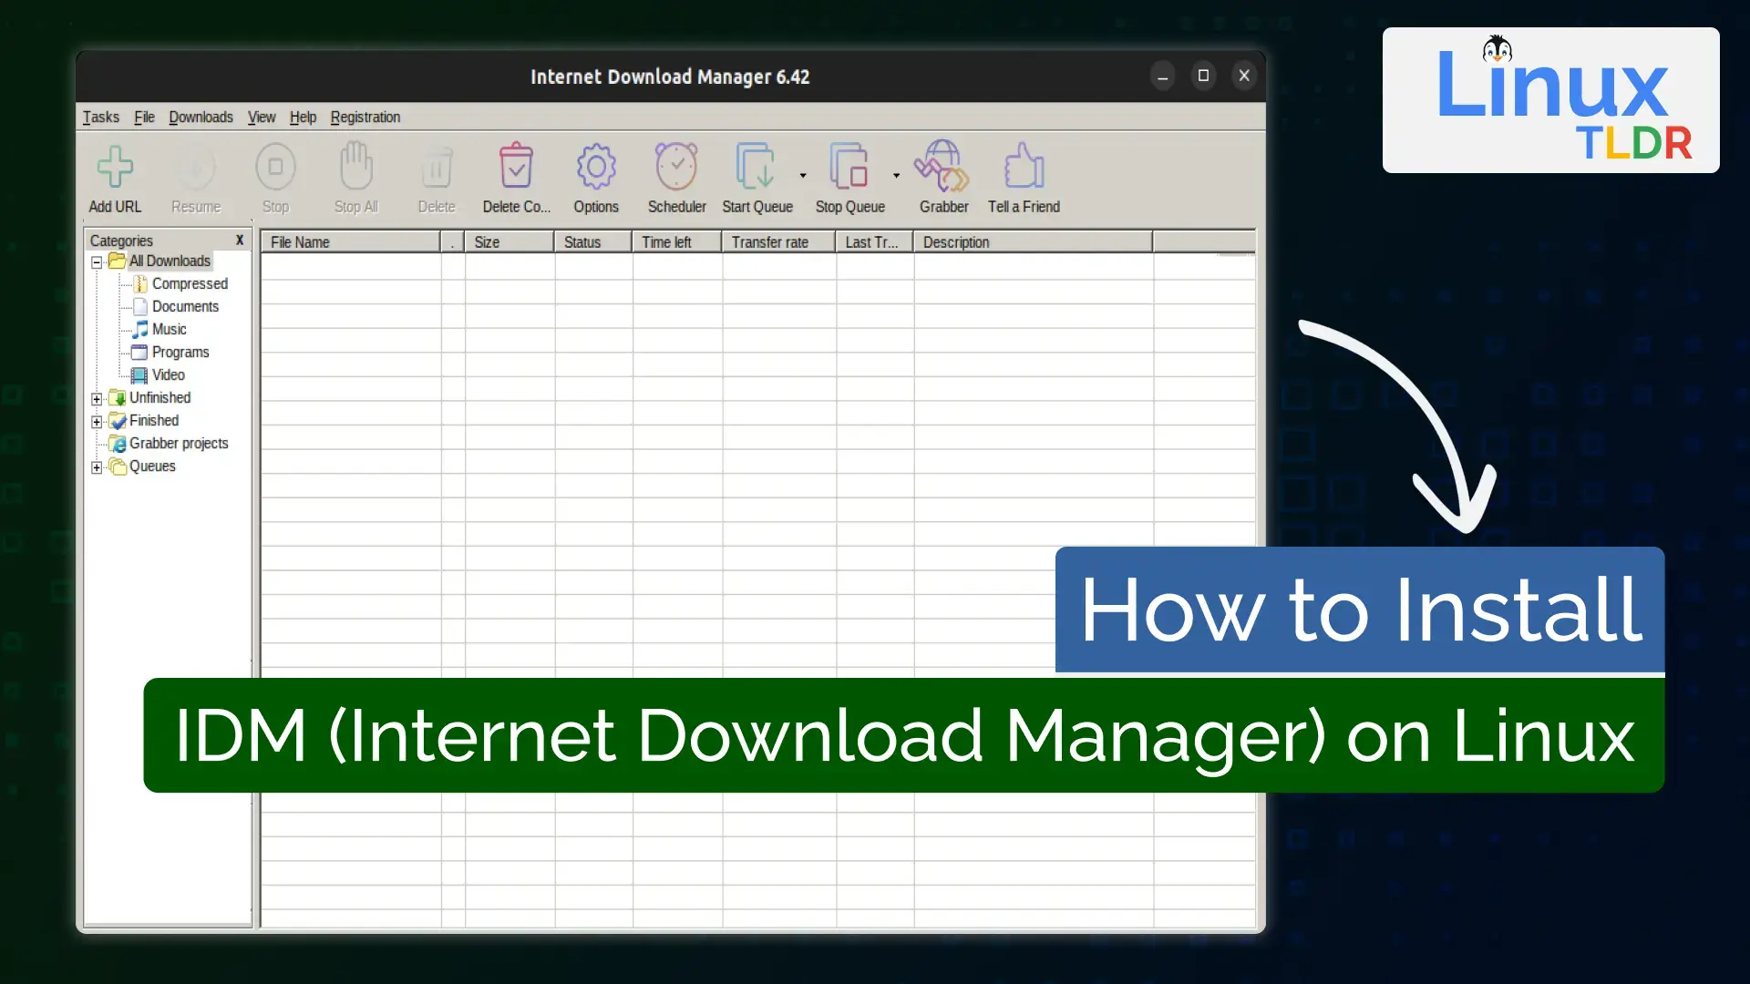The image size is (1750, 984).
Task: Click the Delete trash icon
Action: 437,167
